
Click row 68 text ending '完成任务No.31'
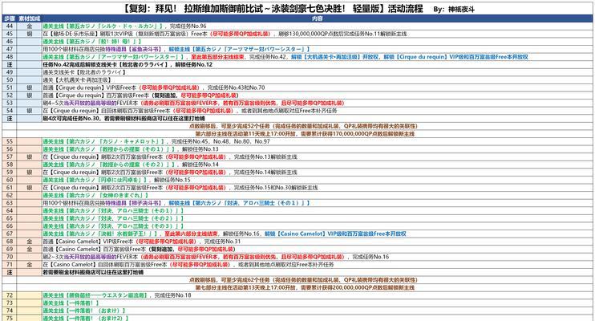(x=142, y=242)
